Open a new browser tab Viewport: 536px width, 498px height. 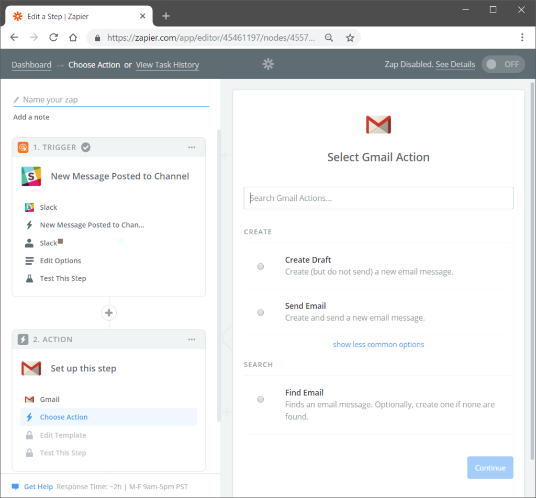(x=166, y=16)
